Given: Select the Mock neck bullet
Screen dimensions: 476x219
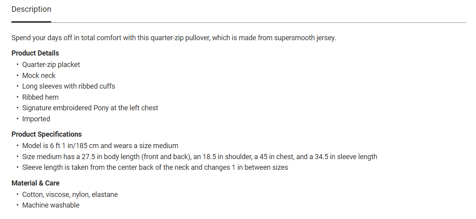Looking at the screenshot, I should click(39, 76).
